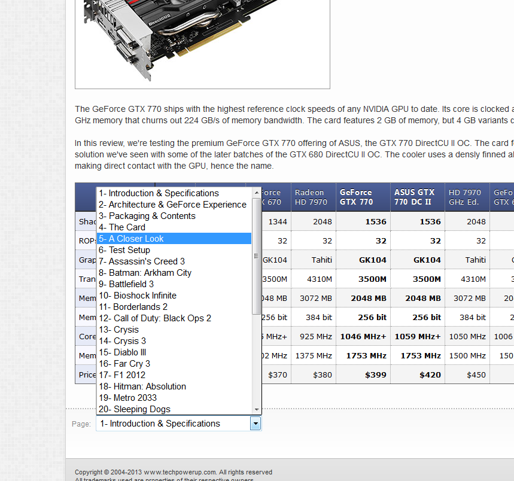Go to '4- The Card' page
The image size is (514, 481).
(174, 227)
